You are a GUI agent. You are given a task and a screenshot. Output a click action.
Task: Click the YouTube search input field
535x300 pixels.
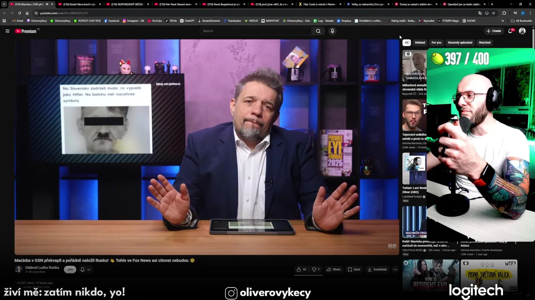pos(255,31)
